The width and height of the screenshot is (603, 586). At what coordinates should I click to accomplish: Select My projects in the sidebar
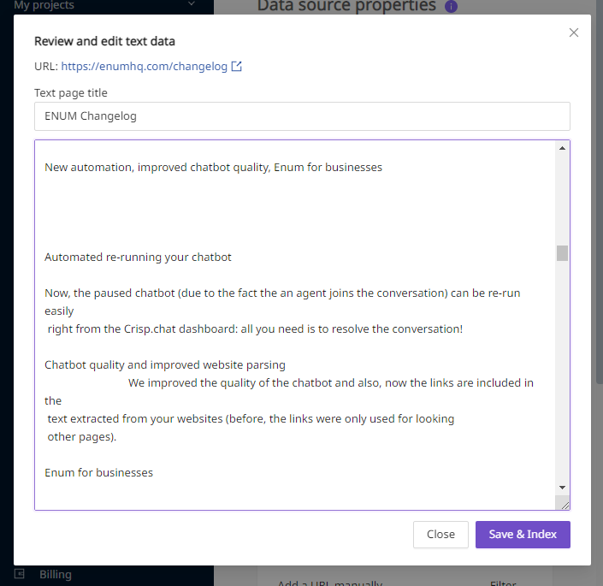tap(44, 5)
